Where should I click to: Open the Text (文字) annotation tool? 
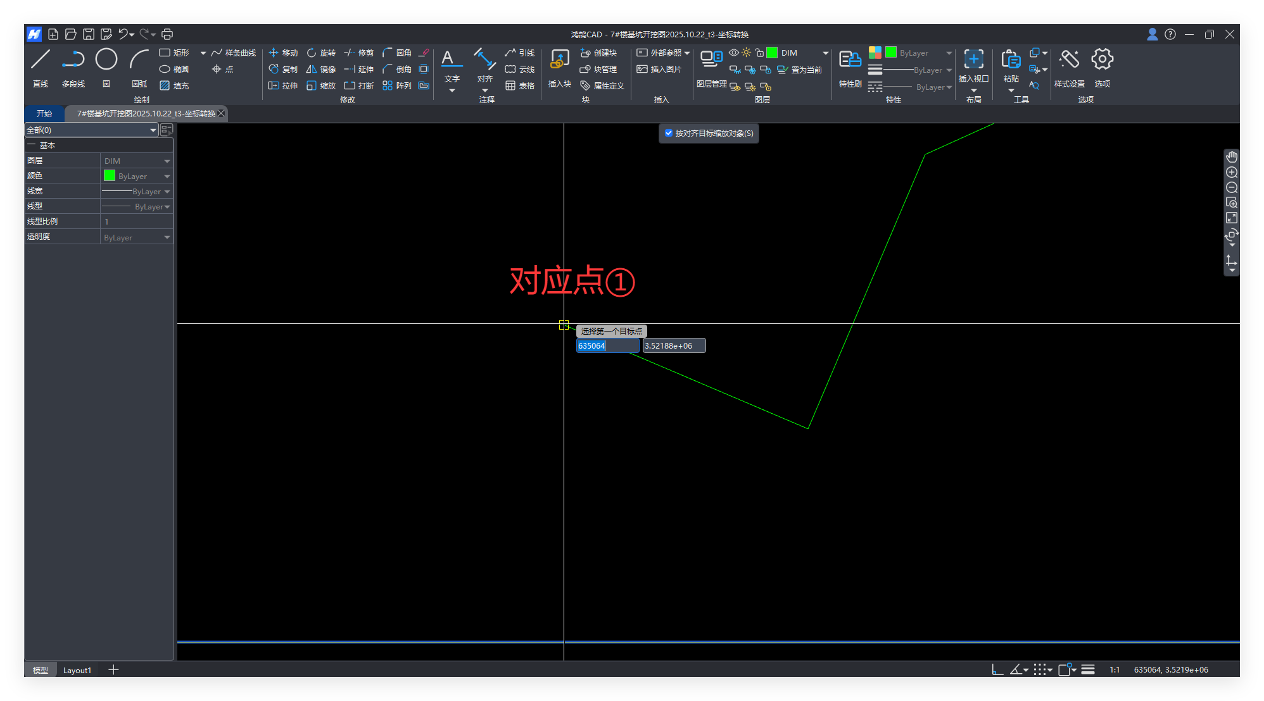coord(451,60)
